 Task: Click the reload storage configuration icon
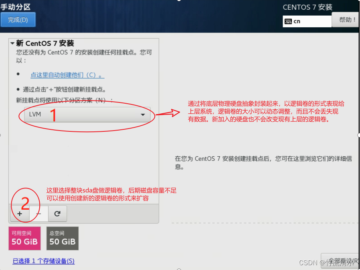57,214
